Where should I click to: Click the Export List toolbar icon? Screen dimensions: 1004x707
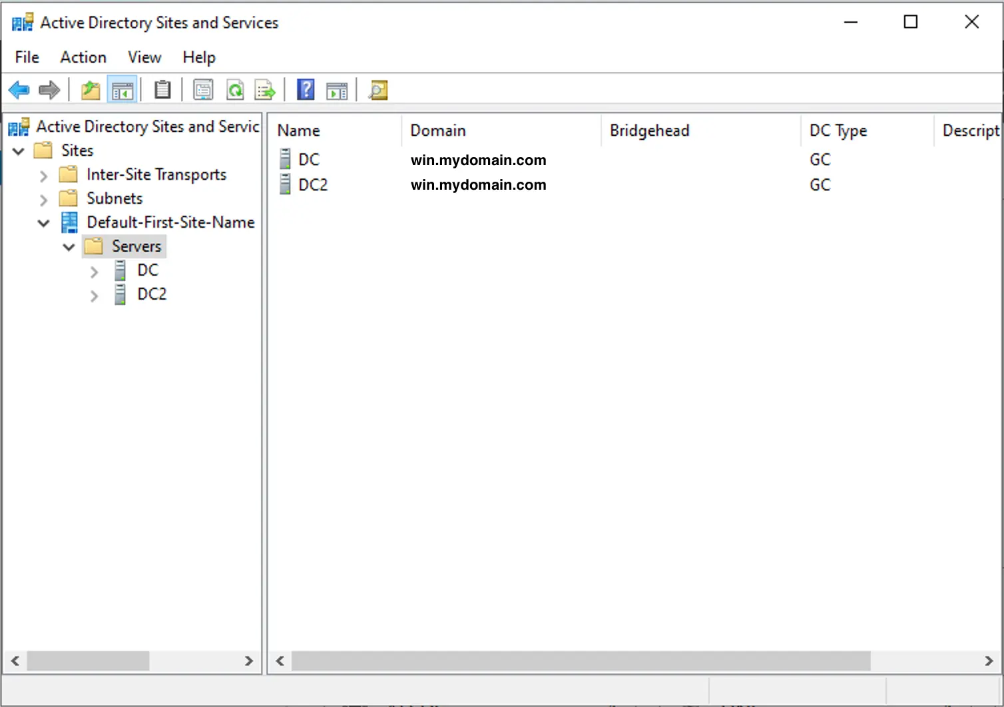click(265, 90)
